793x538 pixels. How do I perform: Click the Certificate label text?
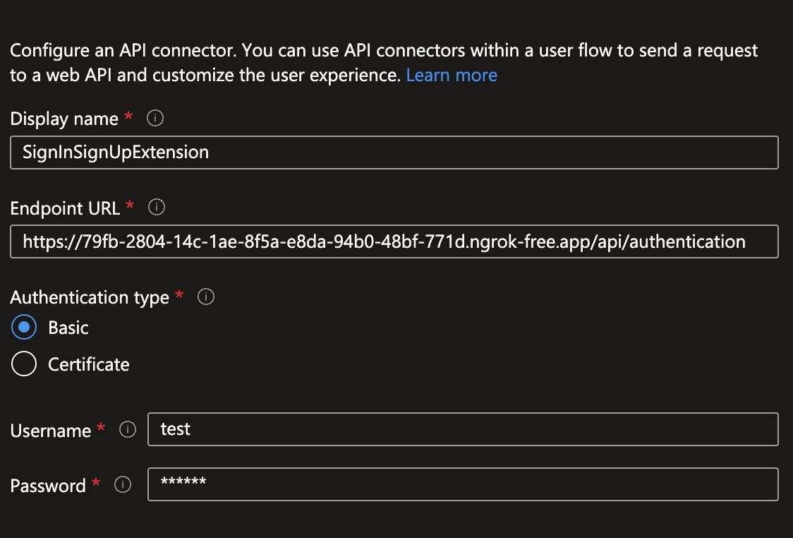tap(87, 364)
